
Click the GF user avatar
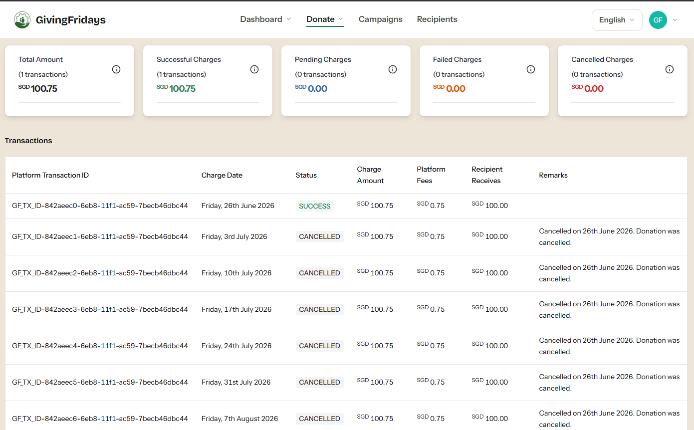[x=658, y=20]
